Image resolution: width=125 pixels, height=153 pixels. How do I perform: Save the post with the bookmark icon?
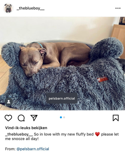[116, 118]
